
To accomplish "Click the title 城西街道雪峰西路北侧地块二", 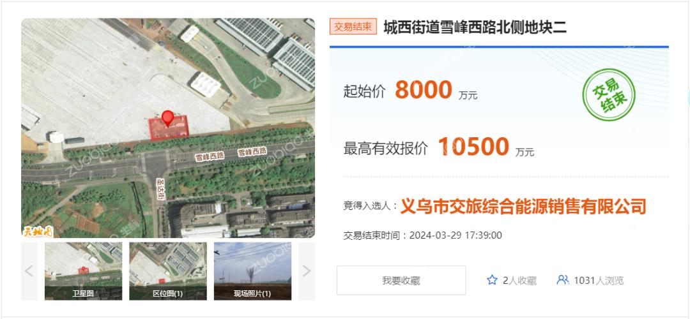I will (x=475, y=27).
